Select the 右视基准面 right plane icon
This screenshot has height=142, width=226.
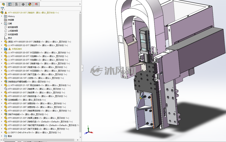(x=6, y=34)
